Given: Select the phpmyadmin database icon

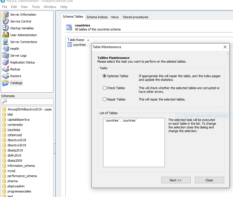Looking at the screenshot, I should [4, 186].
